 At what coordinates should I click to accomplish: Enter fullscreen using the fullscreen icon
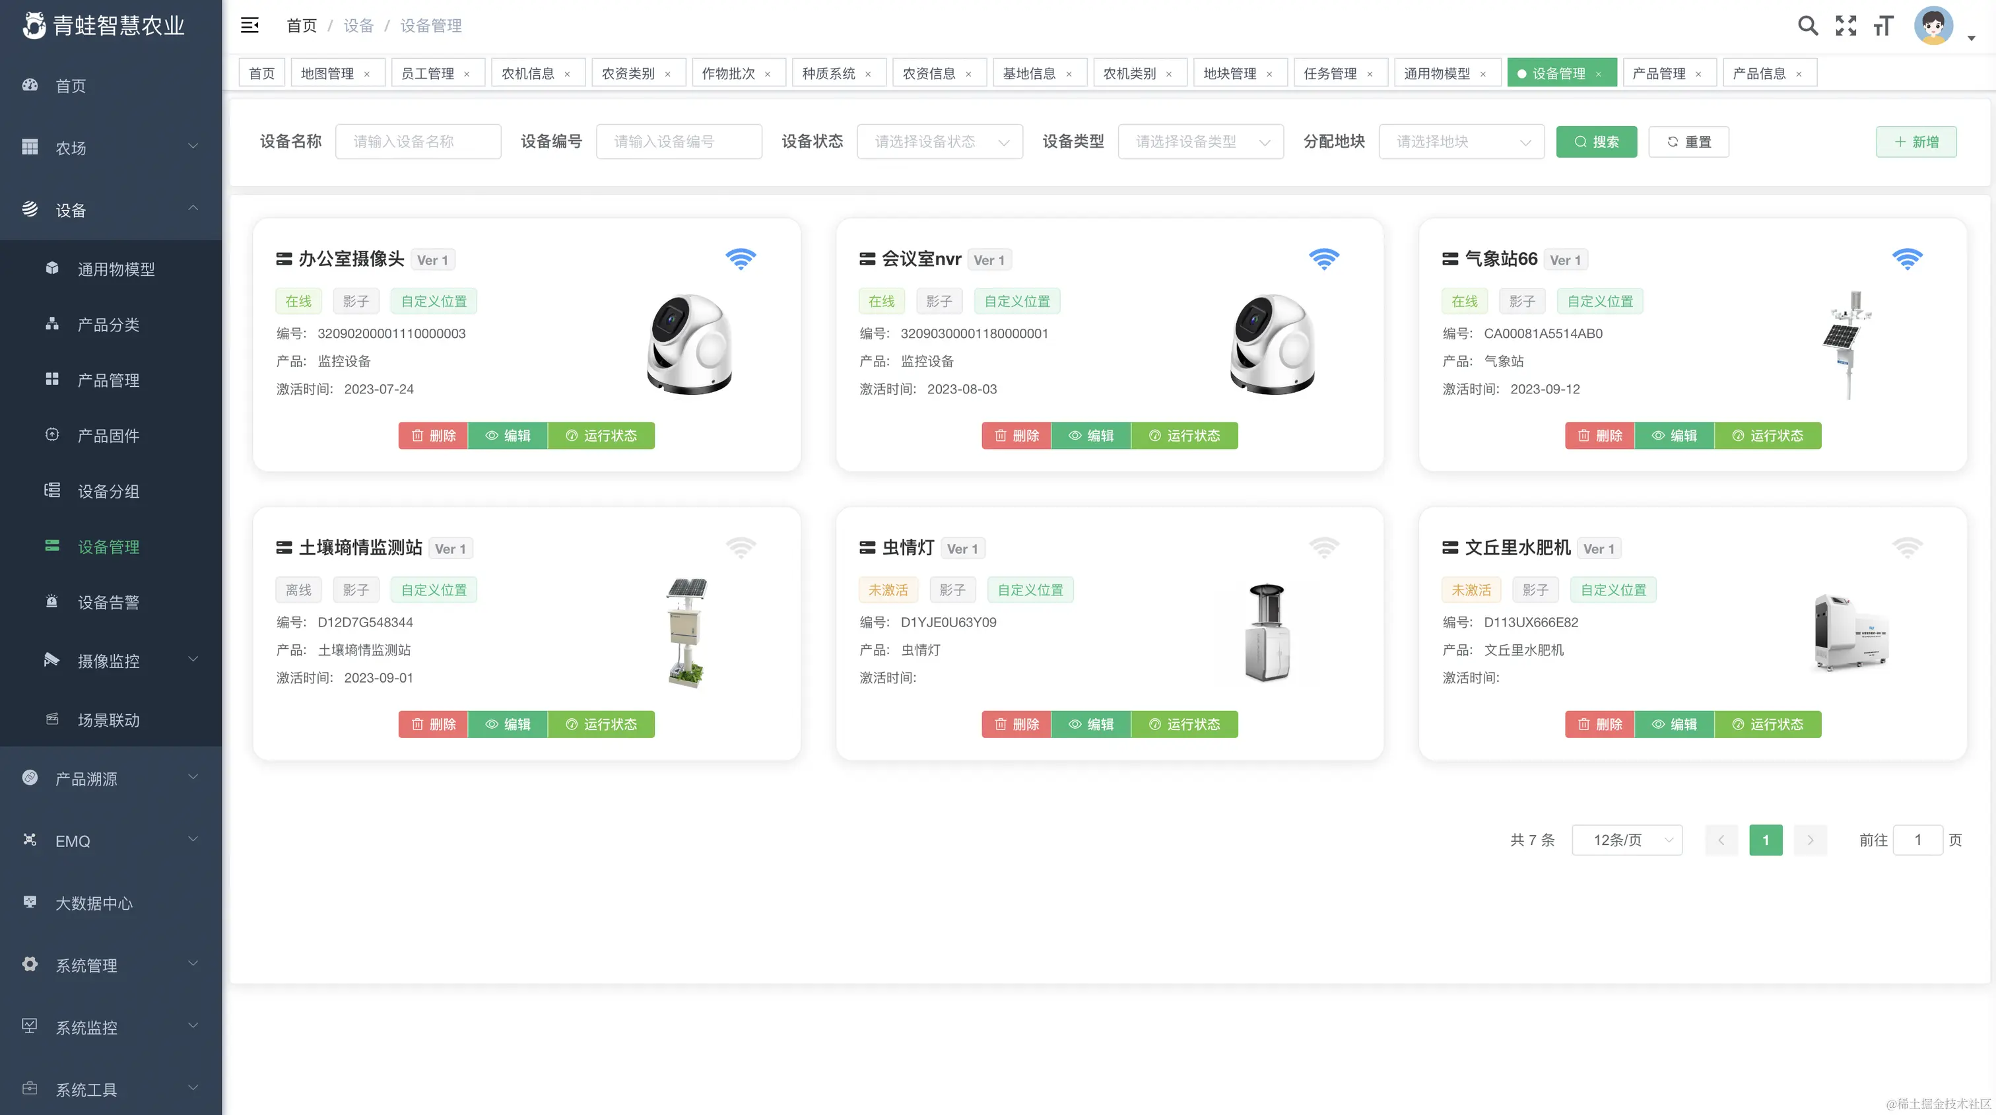1846,25
